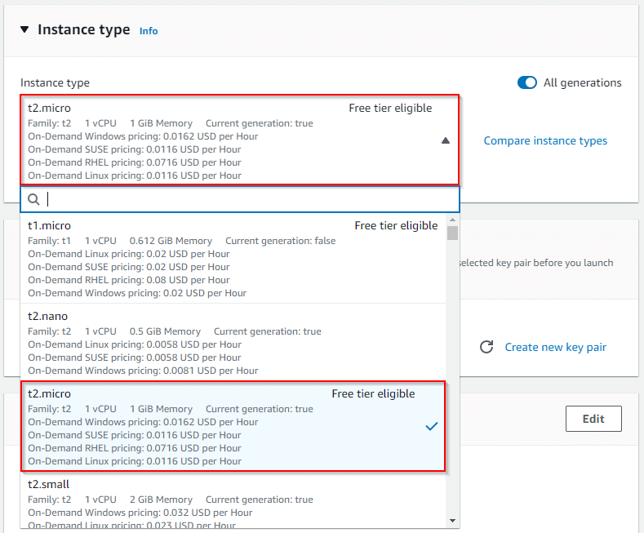Open the Info link beside Instance type
644x533 pixels.
pos(149,31)
